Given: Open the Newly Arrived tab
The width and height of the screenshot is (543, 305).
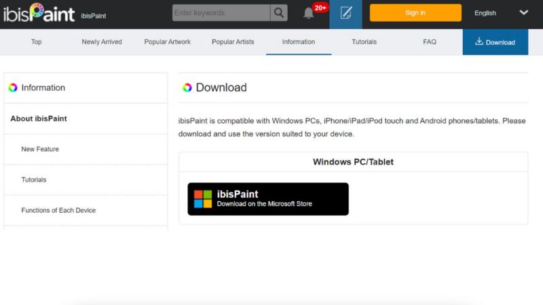Looking at the screenshot, I should (102, 42).
